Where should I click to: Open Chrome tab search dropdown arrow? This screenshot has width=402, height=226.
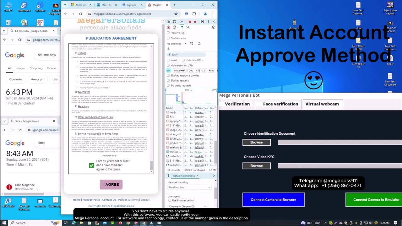pos(65,5)
